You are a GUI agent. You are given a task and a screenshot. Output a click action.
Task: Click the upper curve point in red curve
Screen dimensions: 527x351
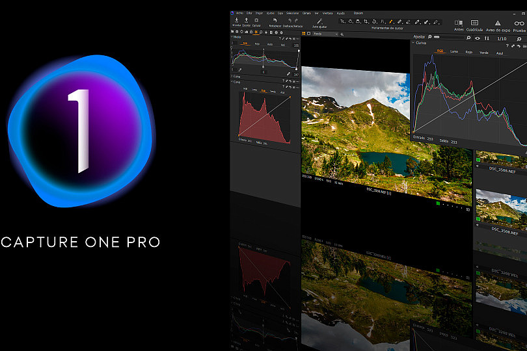[290, 97]
